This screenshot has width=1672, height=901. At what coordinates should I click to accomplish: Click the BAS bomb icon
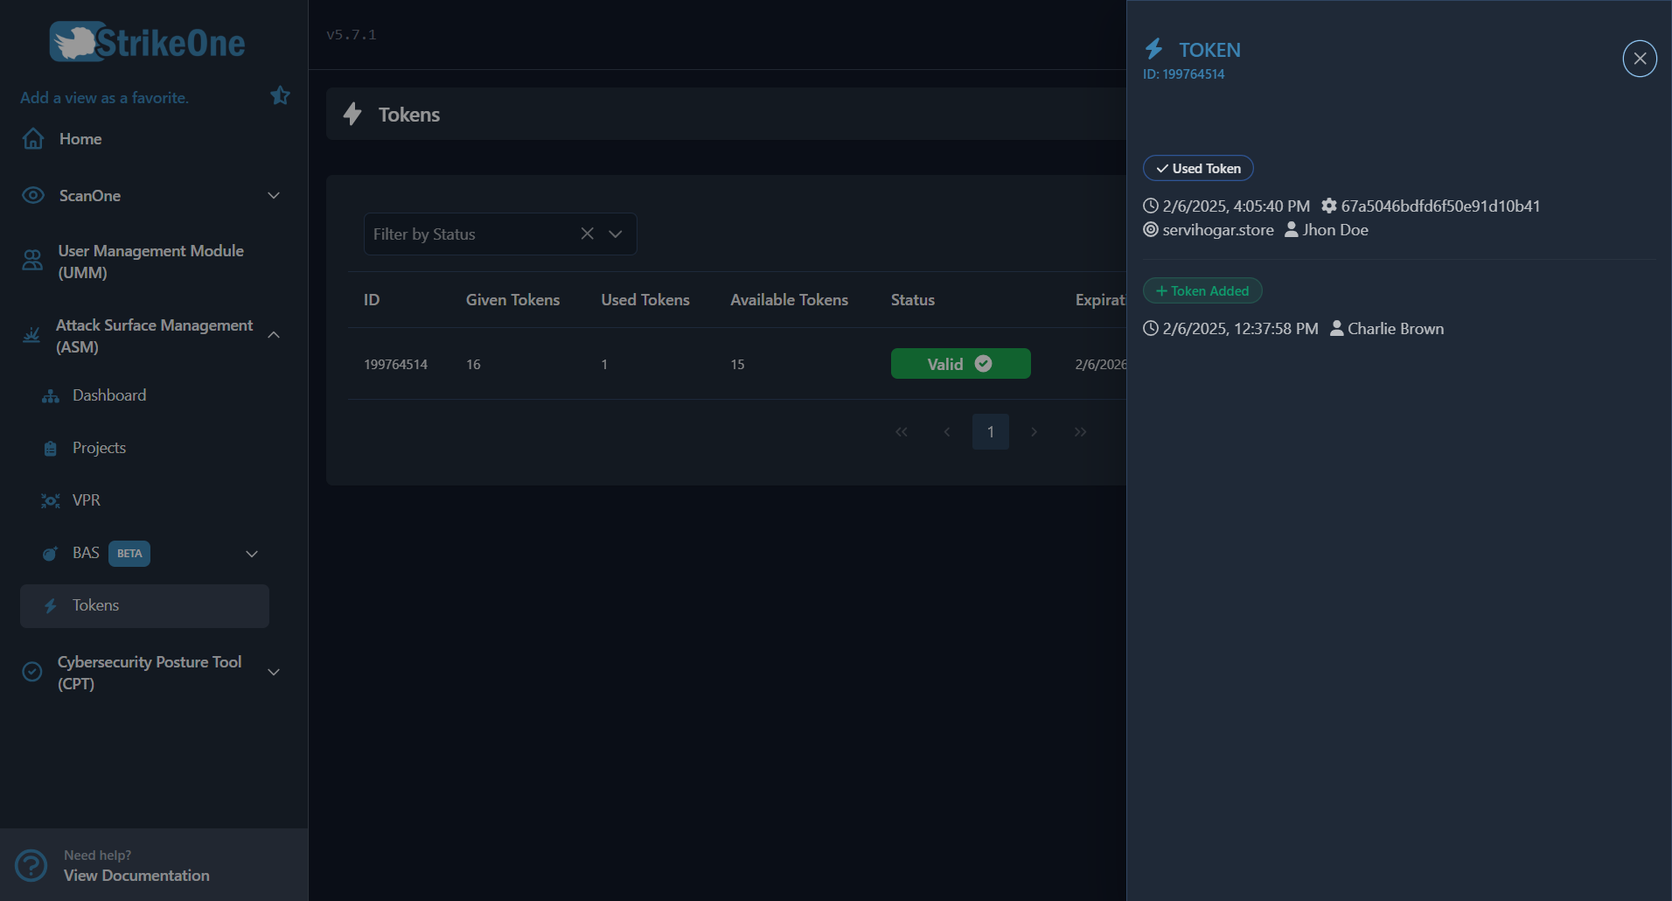pos(50,553)
